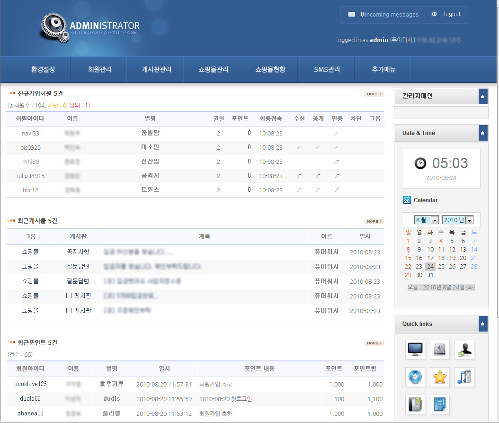This screenshot has width=499, height=423.
Task: Click the monitor icon in Quick links
Action: (x=415, y=350)
